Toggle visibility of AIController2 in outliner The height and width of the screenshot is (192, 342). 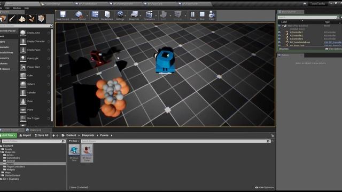279,36
